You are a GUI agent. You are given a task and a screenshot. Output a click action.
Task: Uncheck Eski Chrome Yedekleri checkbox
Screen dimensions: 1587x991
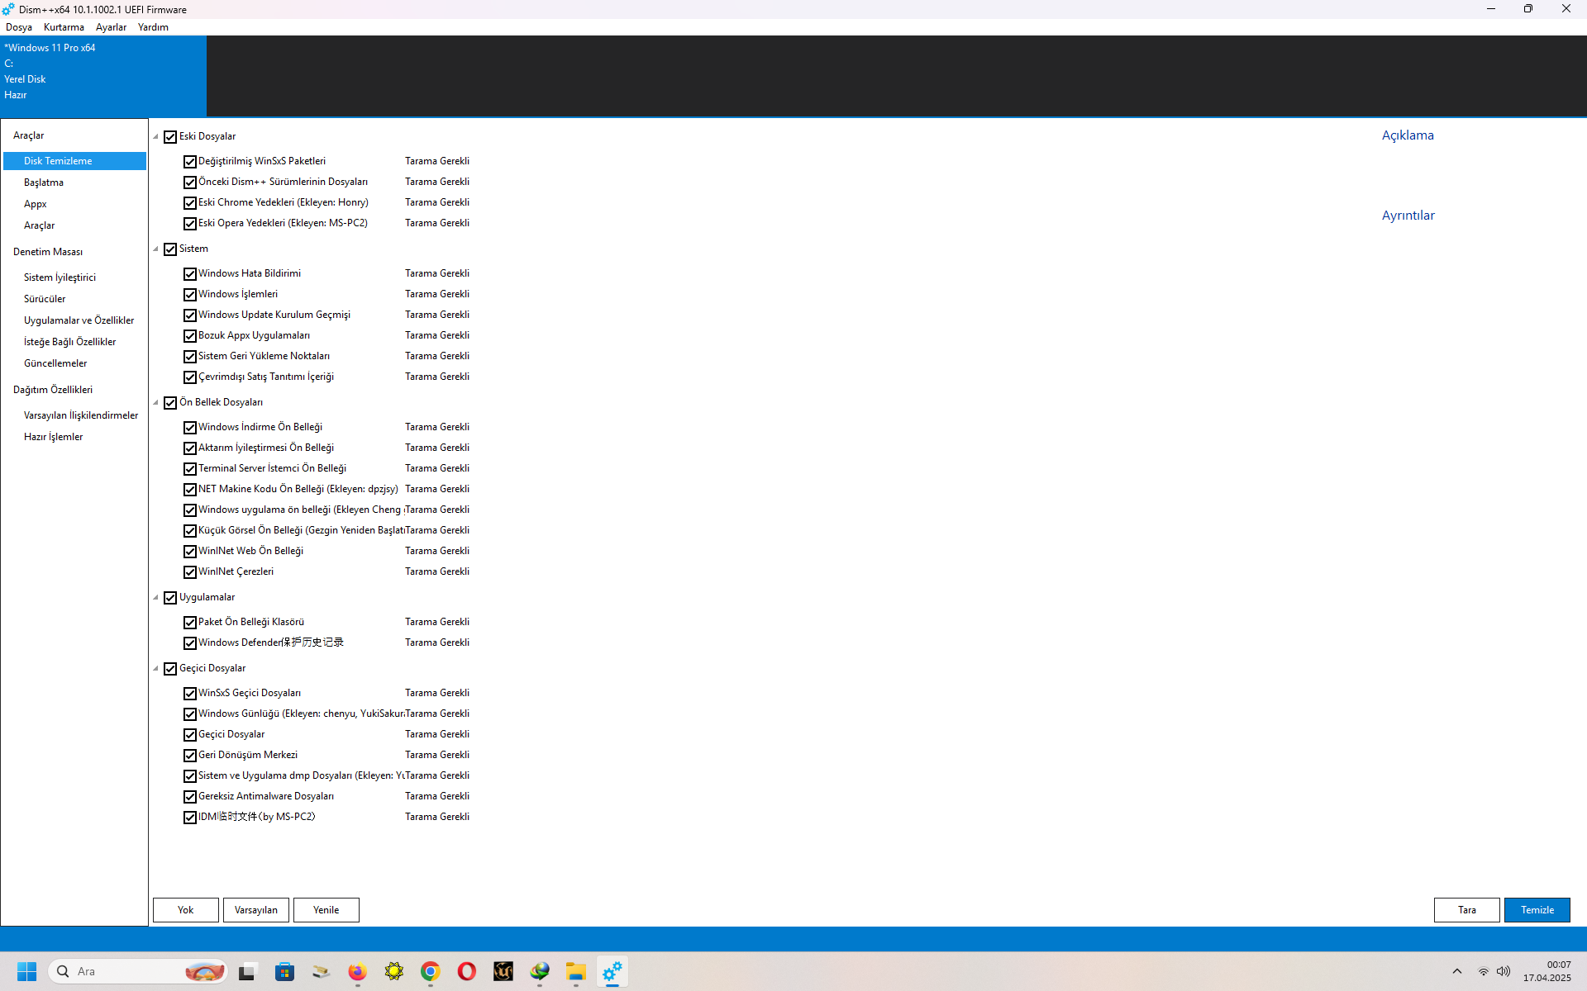pyautogui.click(x=190, y=203)
